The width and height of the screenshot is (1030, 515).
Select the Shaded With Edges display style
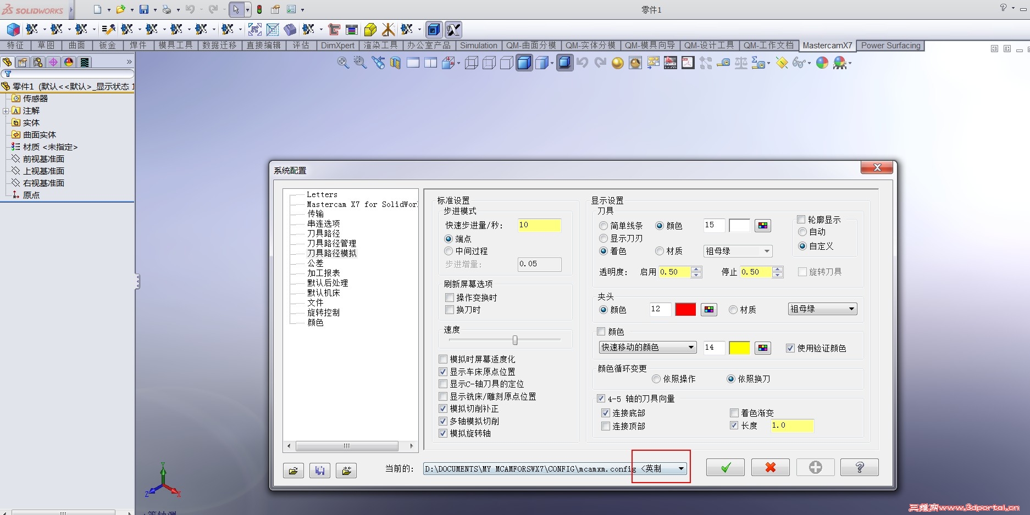(524, 63)
